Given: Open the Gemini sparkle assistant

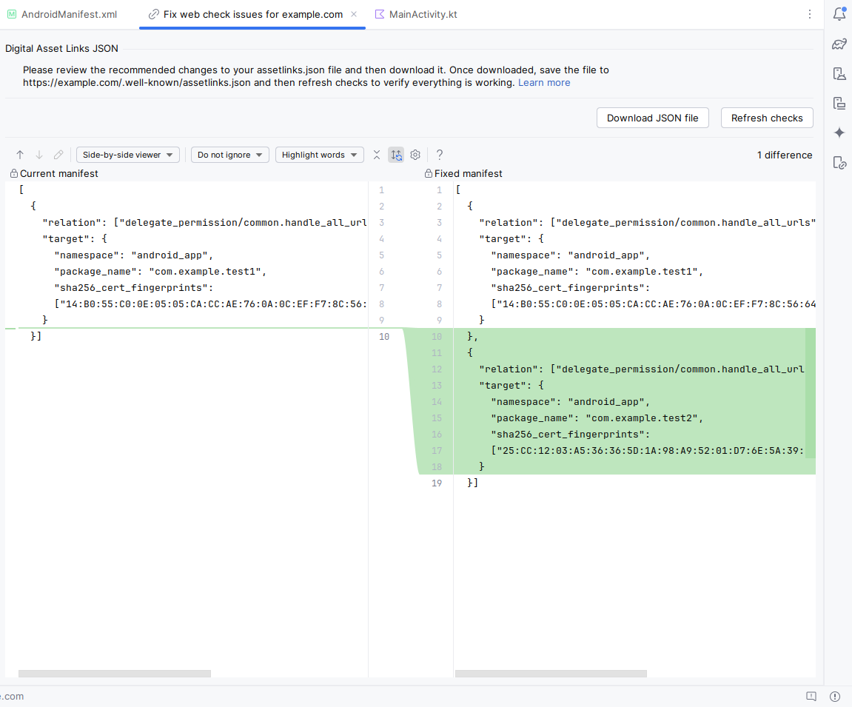Looking at the screenshot, I should pyautogui.click(x=839, y=133).
